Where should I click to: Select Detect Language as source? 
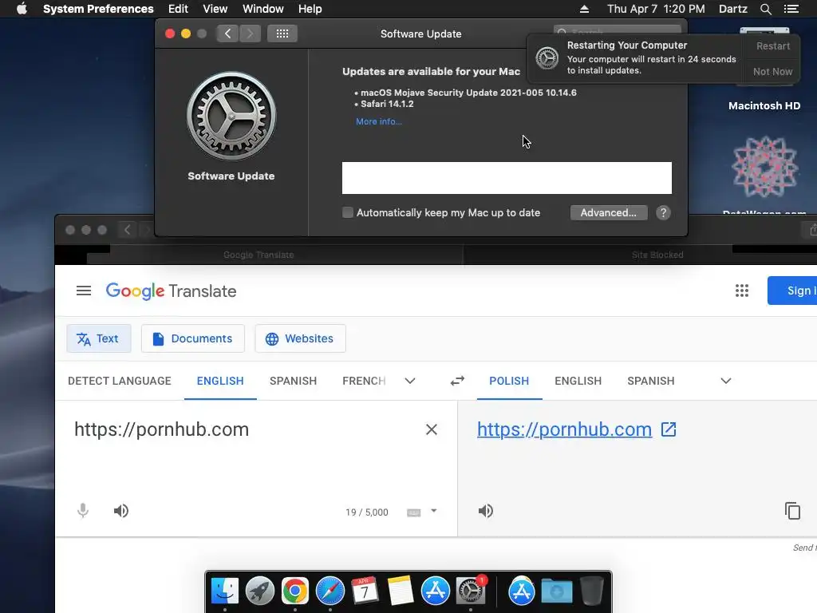120,381
